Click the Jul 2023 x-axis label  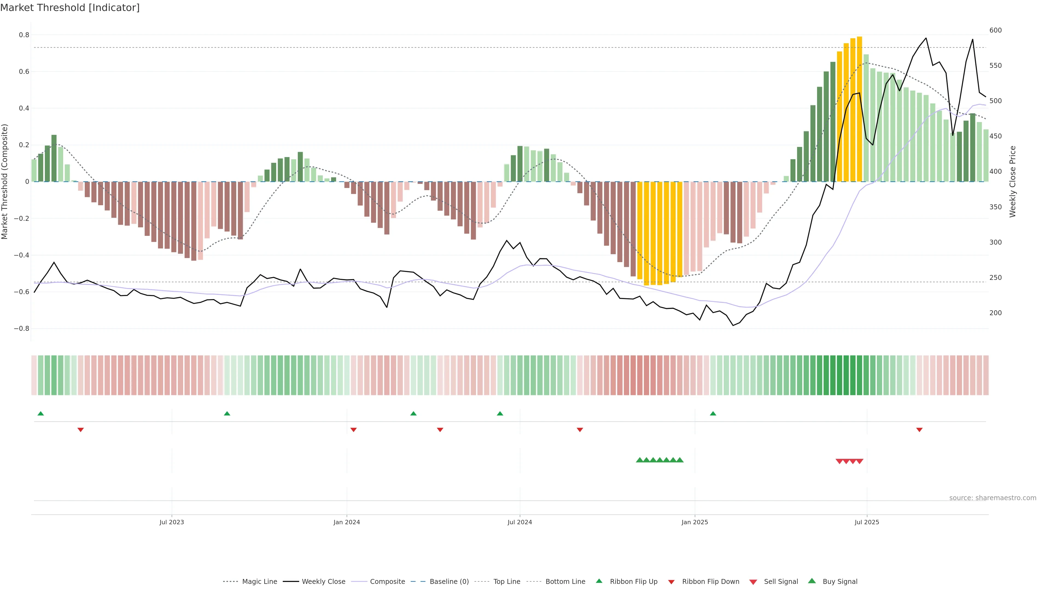pos(172,522)
